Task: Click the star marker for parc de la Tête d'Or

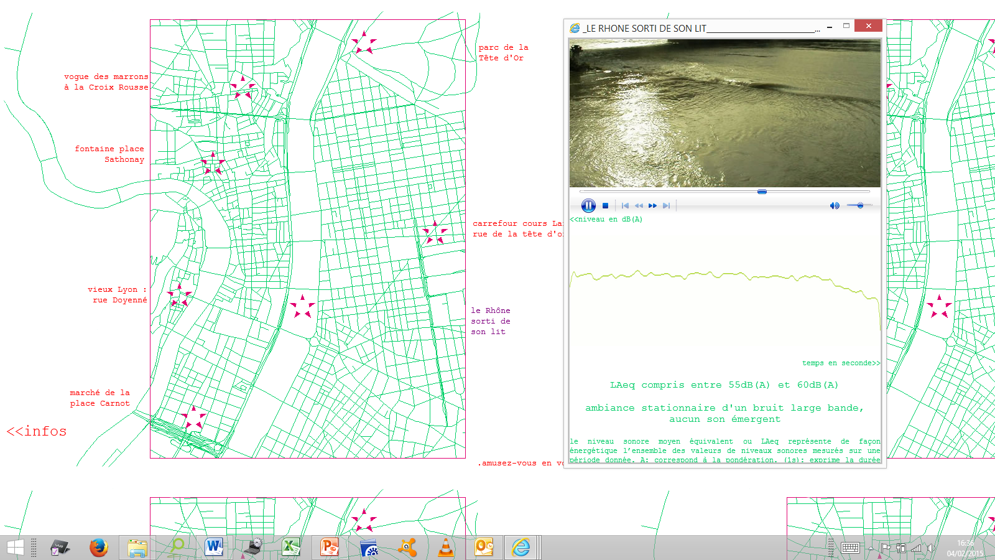Action: pos(364,43)
